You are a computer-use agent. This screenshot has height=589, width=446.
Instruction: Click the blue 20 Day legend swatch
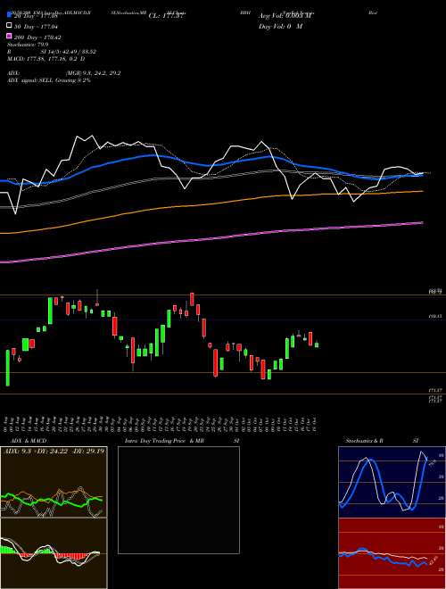click(x=10, y=15)
